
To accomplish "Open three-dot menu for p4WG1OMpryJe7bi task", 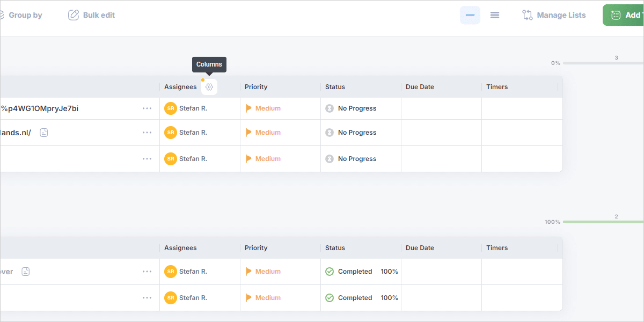I will click(147, 108).
